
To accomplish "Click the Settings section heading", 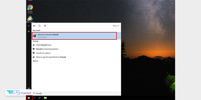I will (x=35, y=41).
